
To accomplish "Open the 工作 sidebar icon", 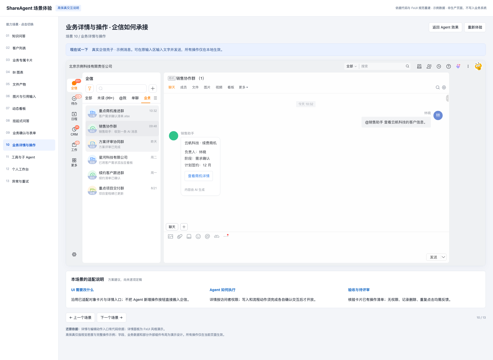I will tap(74, 147).
